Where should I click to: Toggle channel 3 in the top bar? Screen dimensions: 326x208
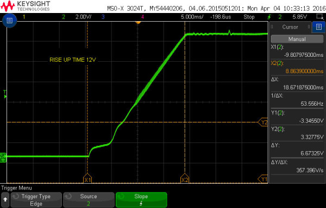(103, 17)
